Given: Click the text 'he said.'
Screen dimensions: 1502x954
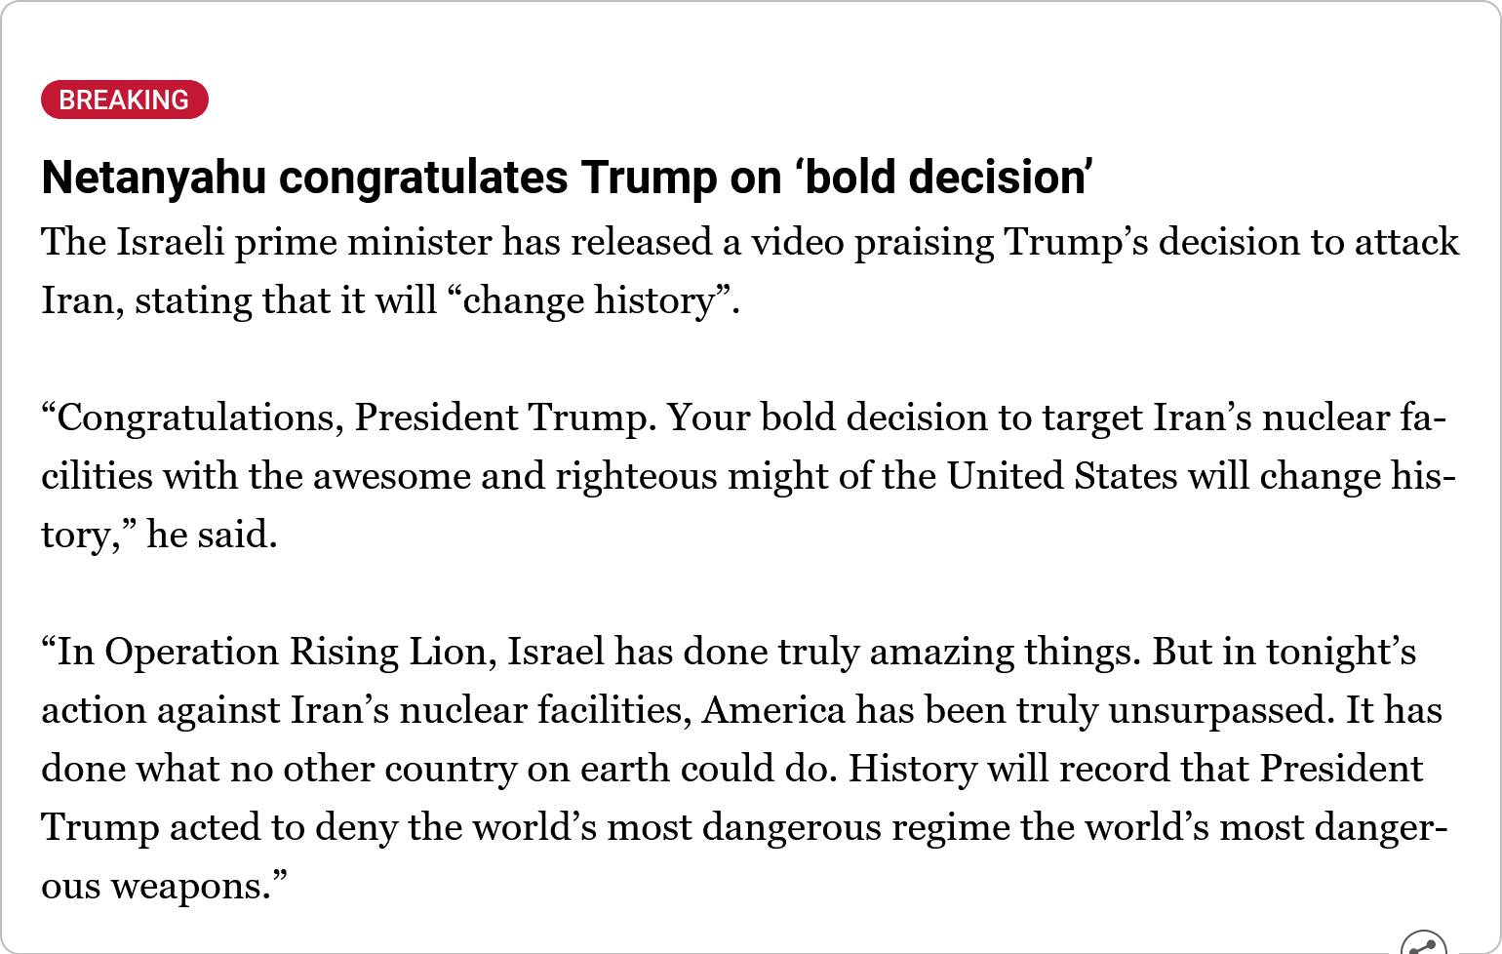Looking at the screenshot, I should [212, 535].
